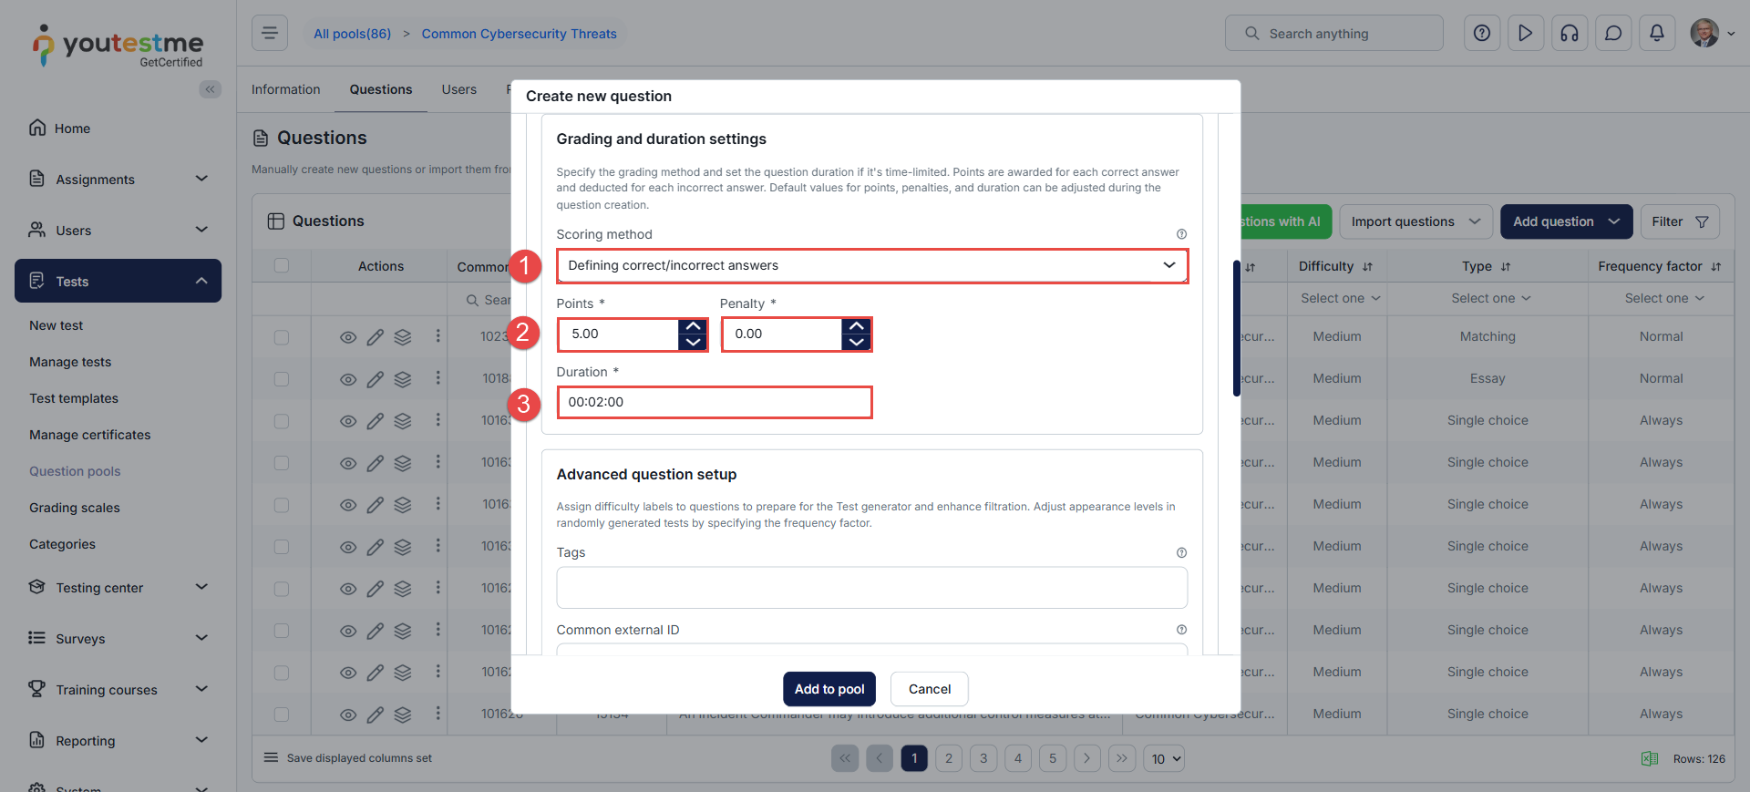Switch to the Users tab
Screen dimensions: 1750x792
pyautogui.click(x=459, y=89)
